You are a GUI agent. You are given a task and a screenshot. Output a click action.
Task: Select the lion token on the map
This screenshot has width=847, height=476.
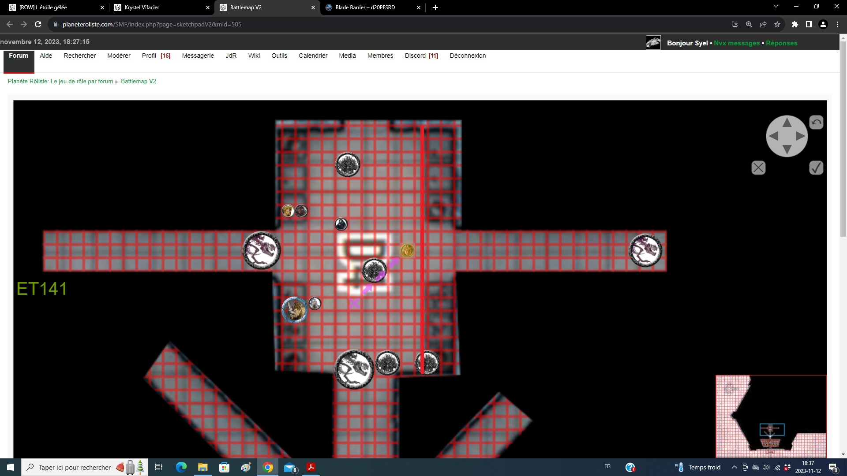295,310
